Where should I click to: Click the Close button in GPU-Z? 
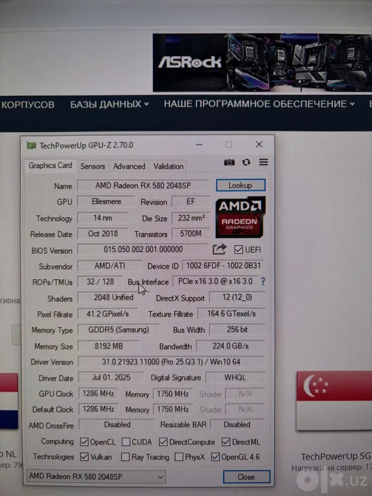pyautogui.click(x=246, y=477)
